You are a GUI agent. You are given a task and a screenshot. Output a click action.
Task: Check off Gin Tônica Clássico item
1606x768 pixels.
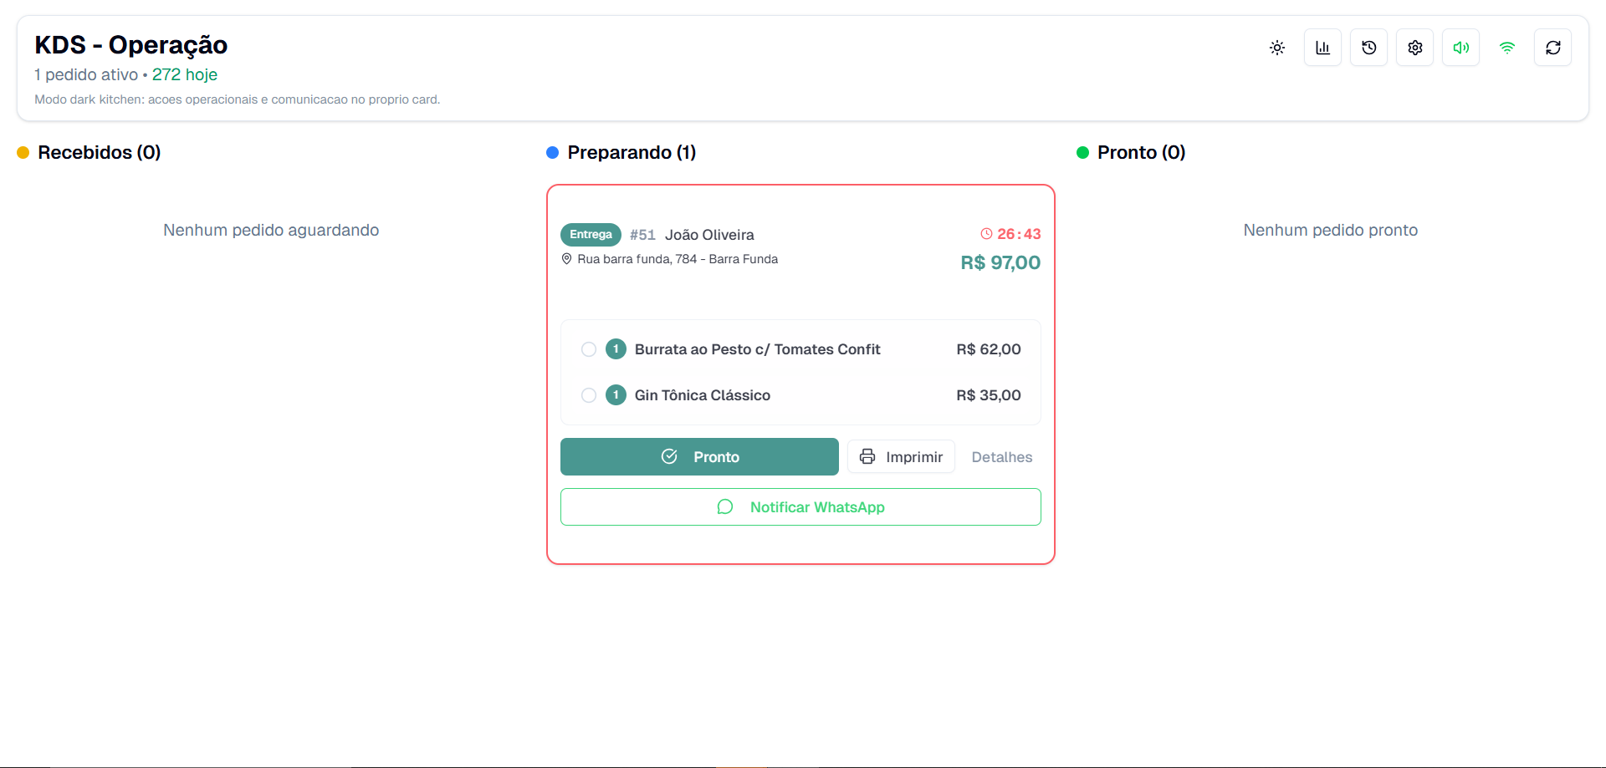coord(589,395)
